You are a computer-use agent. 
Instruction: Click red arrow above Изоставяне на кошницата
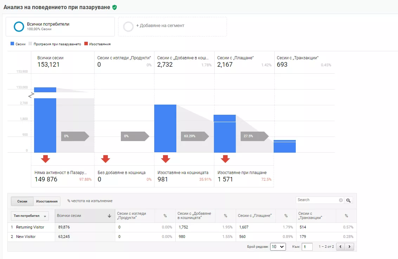tap(165, 159)
